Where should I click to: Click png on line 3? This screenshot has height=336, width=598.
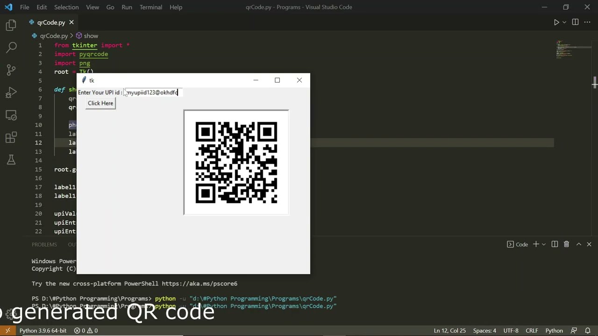point(85,63)
